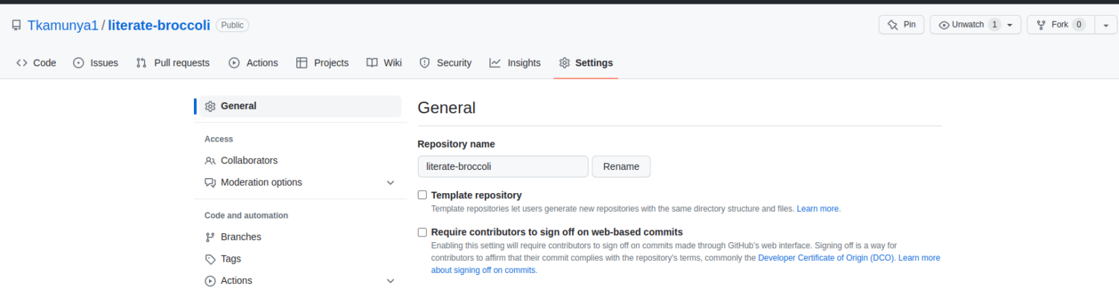Open the Actions play icon in the top nav

[234, 63]
